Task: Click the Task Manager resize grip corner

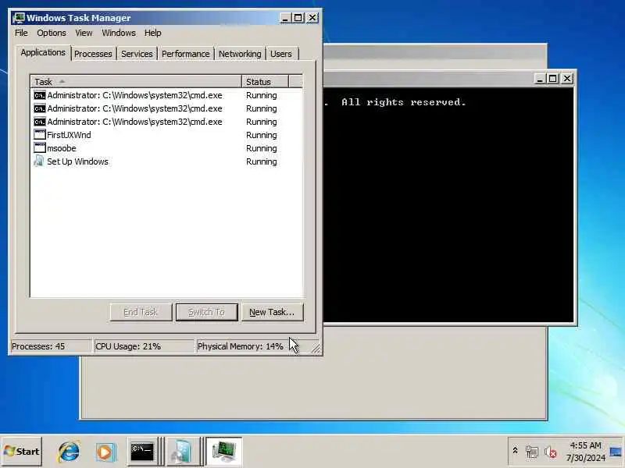Action: coord(316,349)
